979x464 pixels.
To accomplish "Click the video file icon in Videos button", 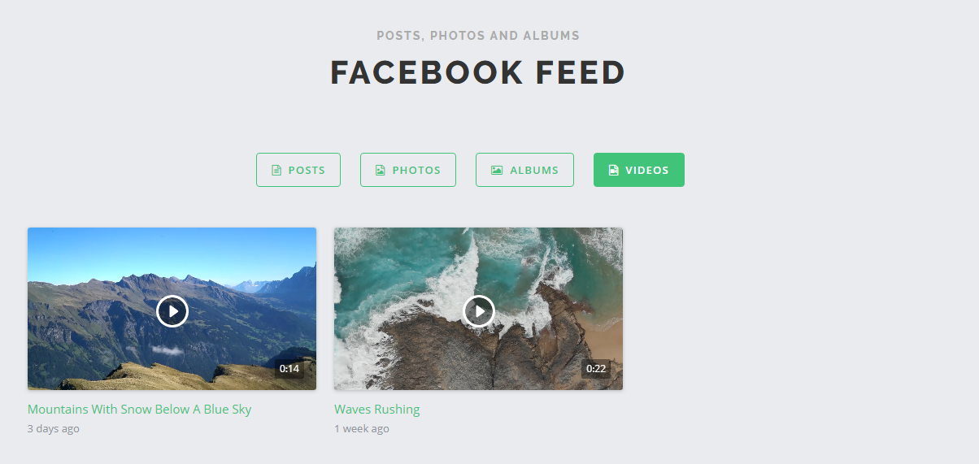I will pyautogui.click(x=614, y=171).
